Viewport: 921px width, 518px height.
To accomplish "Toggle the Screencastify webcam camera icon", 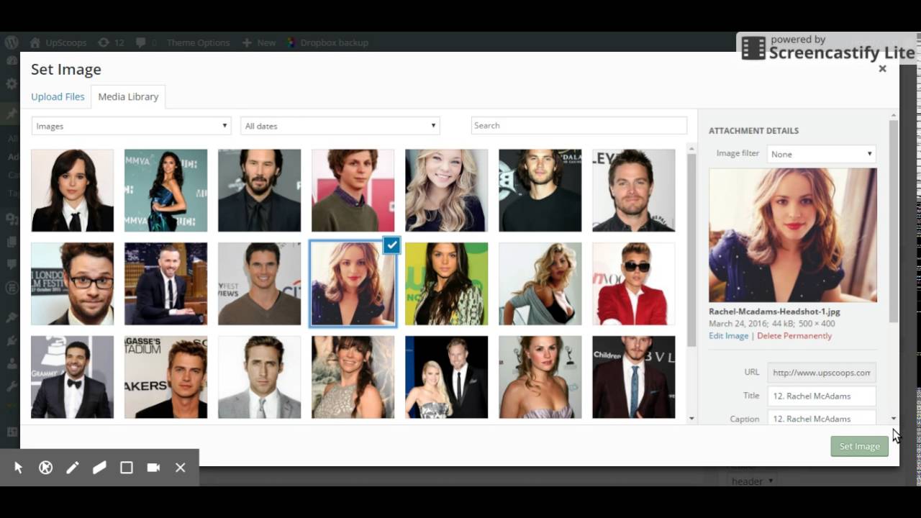I will click(153, 468).
